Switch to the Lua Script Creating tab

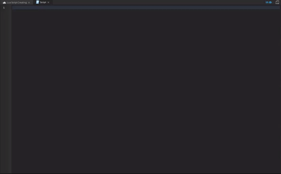click(x=17, y=3)
